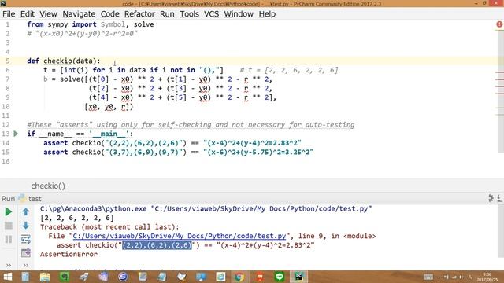Screen dimensions: 504x283
Task: Open LINE app from the taskbar
Action: pyautogui.click(x=280, y=277)
